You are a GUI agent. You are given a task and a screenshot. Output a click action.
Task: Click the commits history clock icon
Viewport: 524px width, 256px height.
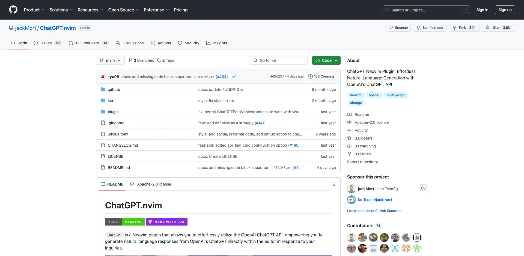pos(310,76)
